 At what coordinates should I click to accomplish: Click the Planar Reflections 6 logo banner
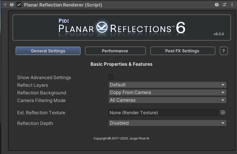(x=122, y=28)
